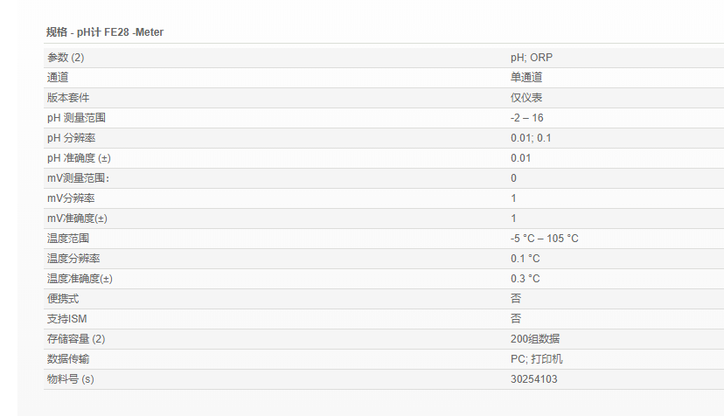The width and height of the screenshot is (724, 416).
Task: Click the mV测量范围 row label
Action: [x=79, y=178]
